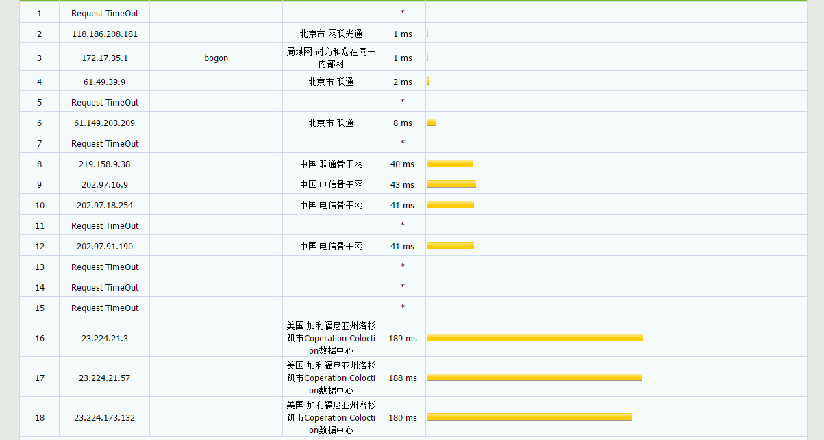Select hop 5 Request TimeOut text

pyautogui.click(x=105, y=102)
